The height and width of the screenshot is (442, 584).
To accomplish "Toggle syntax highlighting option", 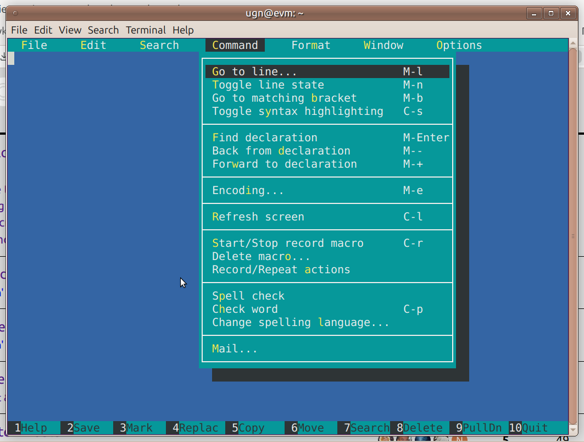I will [x=297, y=112].
